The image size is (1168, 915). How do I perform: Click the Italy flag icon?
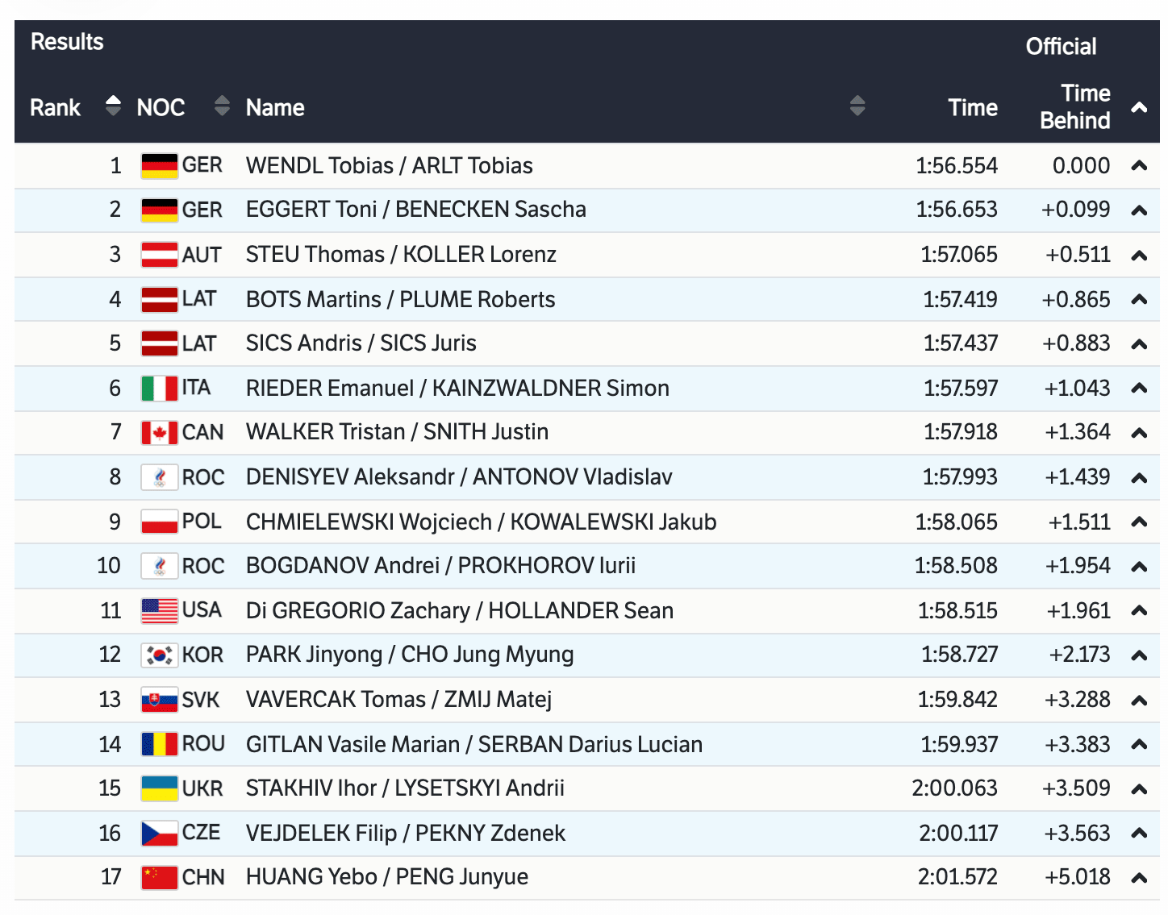click(159, 389)
